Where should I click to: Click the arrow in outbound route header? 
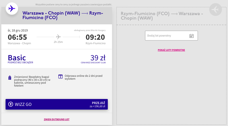point(85,13)
